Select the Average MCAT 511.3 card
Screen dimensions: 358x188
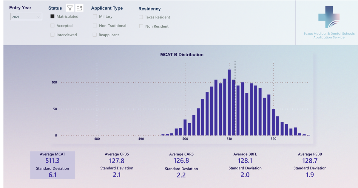click(53, 165)
